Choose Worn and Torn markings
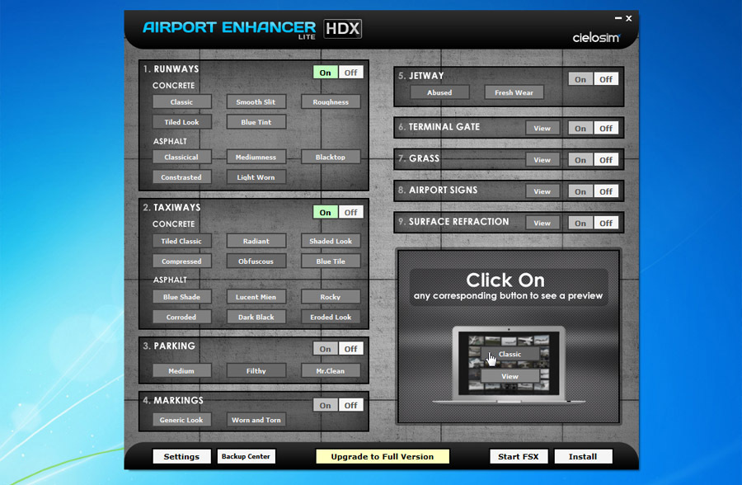 pos(256,420)
